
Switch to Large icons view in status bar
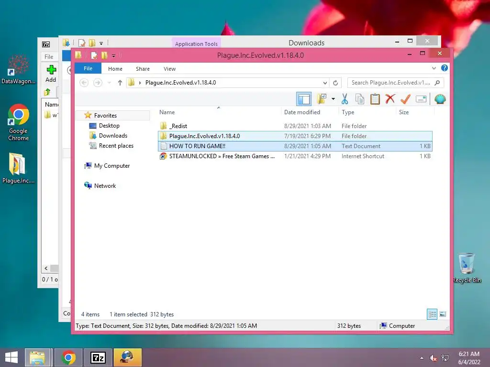coord(443,314)
